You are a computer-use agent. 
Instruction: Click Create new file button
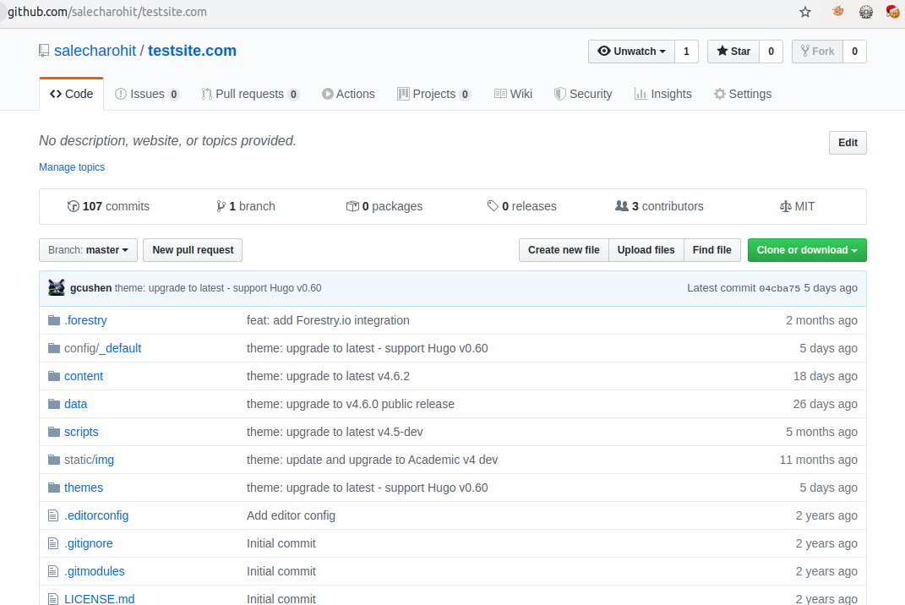pos(564,250)
